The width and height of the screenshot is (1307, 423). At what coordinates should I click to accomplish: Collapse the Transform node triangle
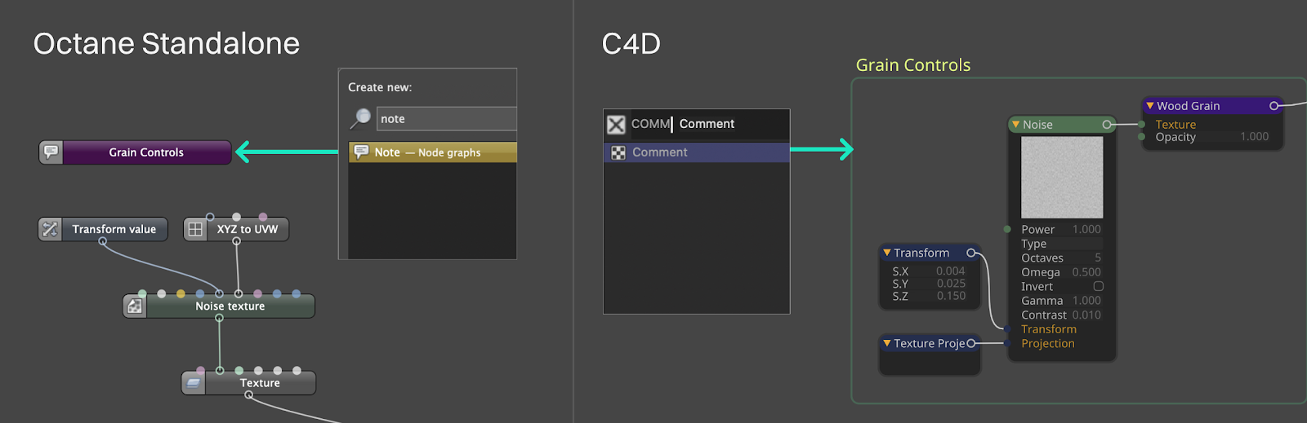point(887,253)
